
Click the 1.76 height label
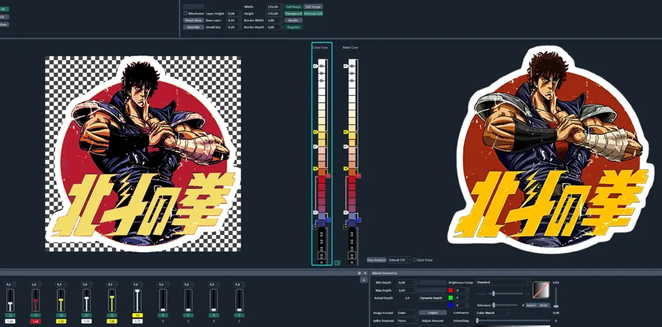click(87, 321)
